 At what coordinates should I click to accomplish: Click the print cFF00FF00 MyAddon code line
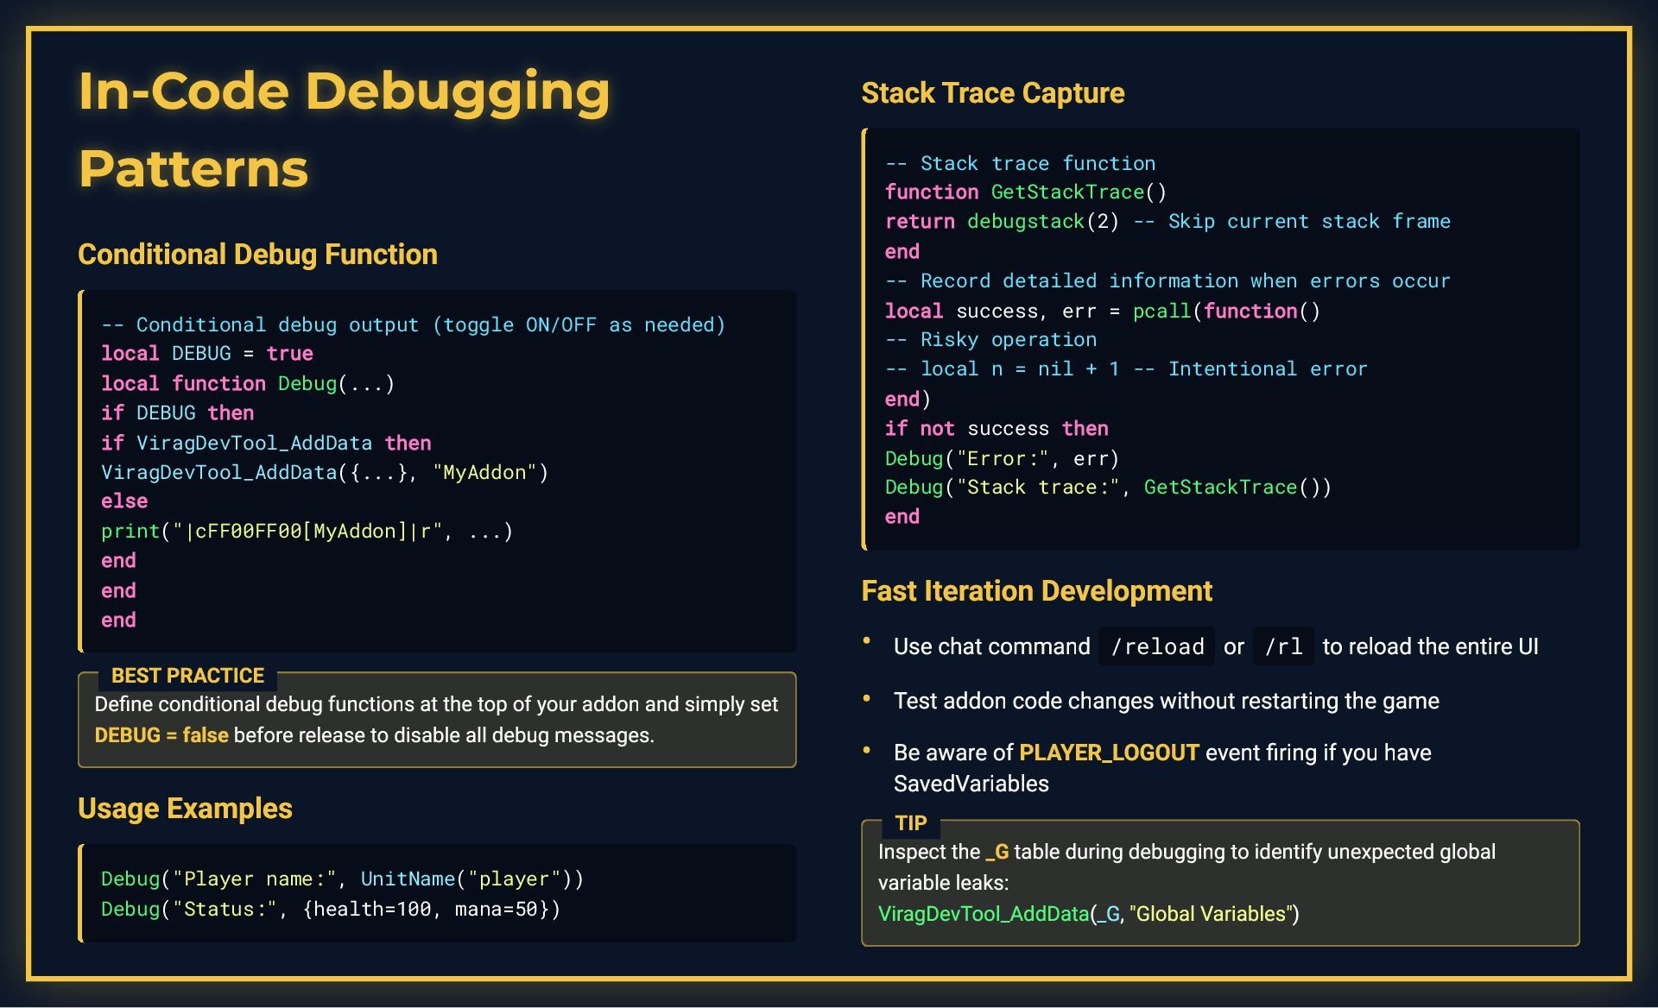(307, 532)
